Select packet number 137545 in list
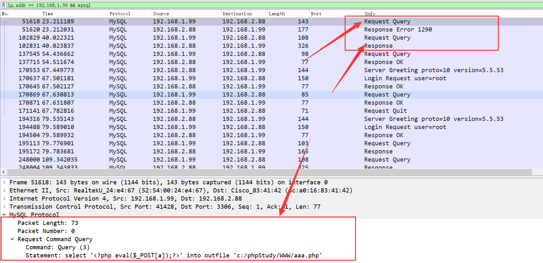Viewport: 543px width, 263px height. tap(271, 54)
